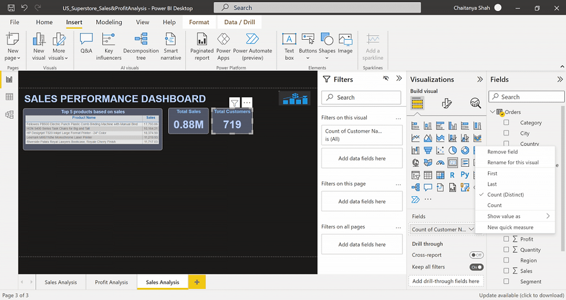566x300 pixels.
Task: Click Update available download link
Action: pos(521,295)
